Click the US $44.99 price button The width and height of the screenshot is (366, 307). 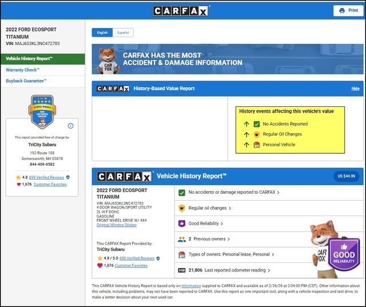(345, 176)
